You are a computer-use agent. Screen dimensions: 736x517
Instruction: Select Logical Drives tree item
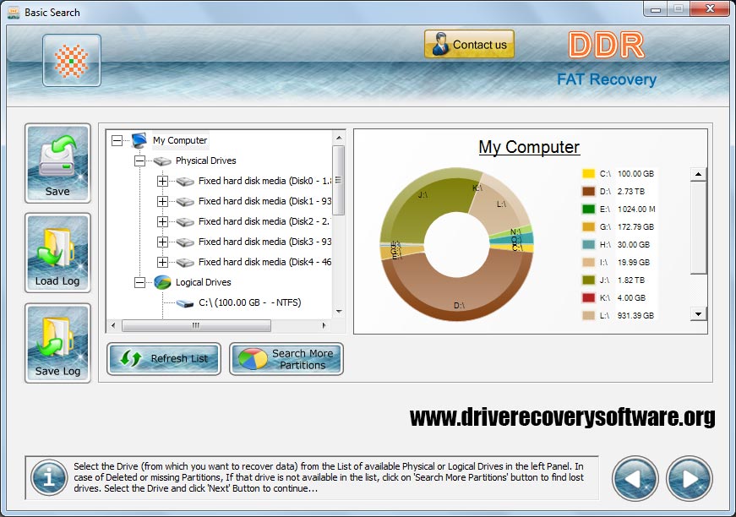click(204, 282)
